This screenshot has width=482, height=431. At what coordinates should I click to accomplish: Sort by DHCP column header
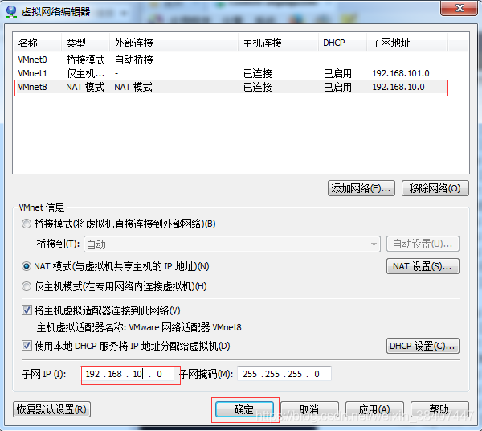click(342, 43)
